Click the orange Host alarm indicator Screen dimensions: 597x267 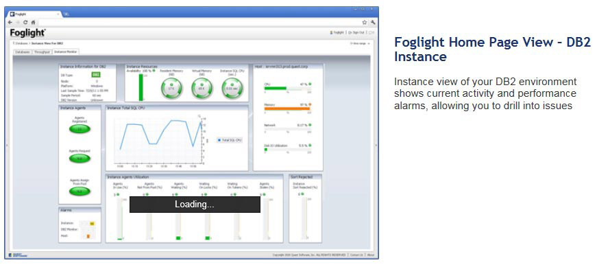[88, 236]
